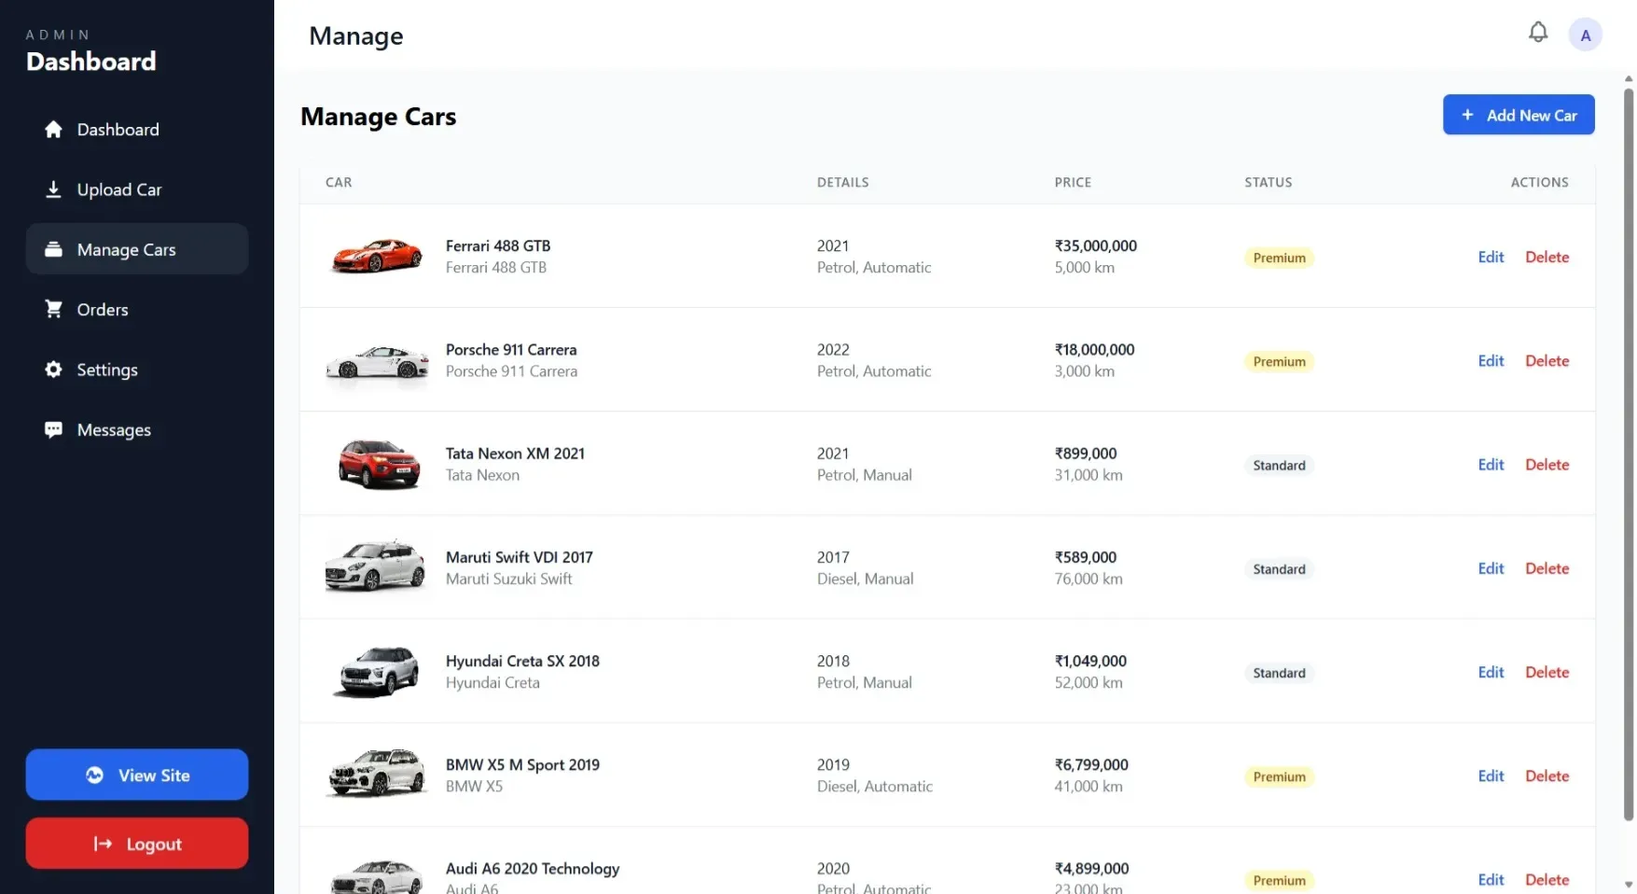Click the Premium badge on Audi A6 row
The image size is (1637, 894).
(x=1278, y=880)
